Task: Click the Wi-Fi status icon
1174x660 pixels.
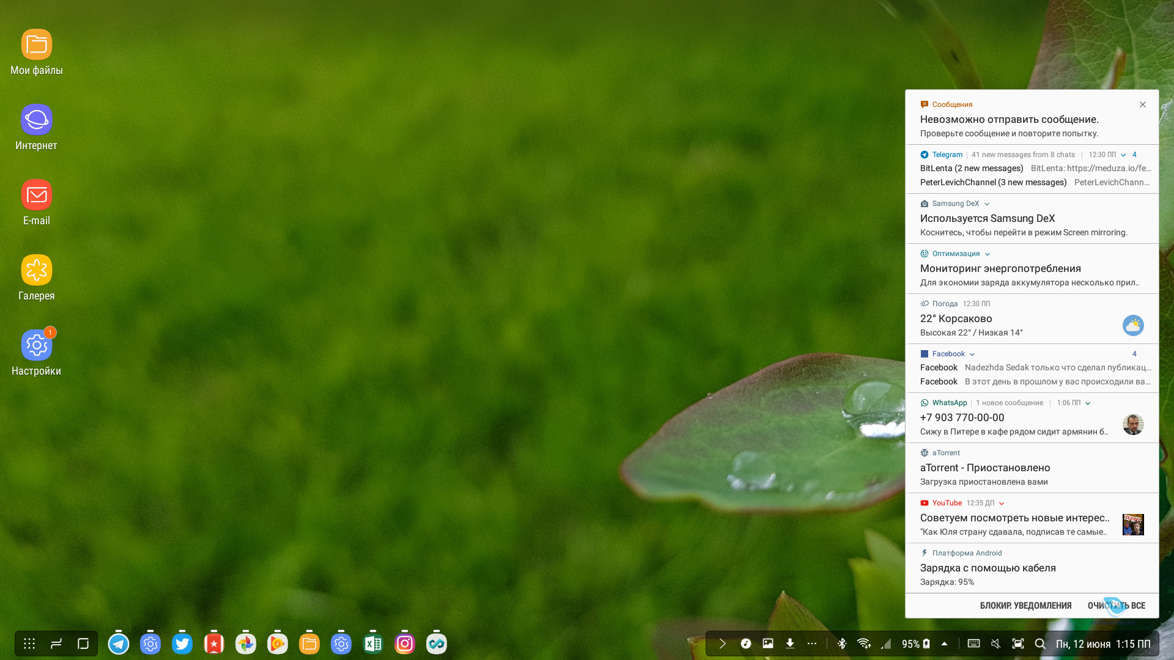Action: pyautogui.click(x=864, y=643)
